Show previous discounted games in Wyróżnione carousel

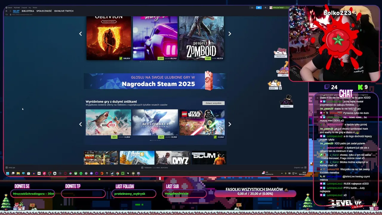pyautogui.click(x=80, y=124)
